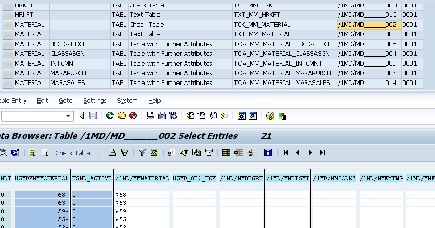Sort in ascending order icon
The image size is (435, 228).
click(112, 152)
